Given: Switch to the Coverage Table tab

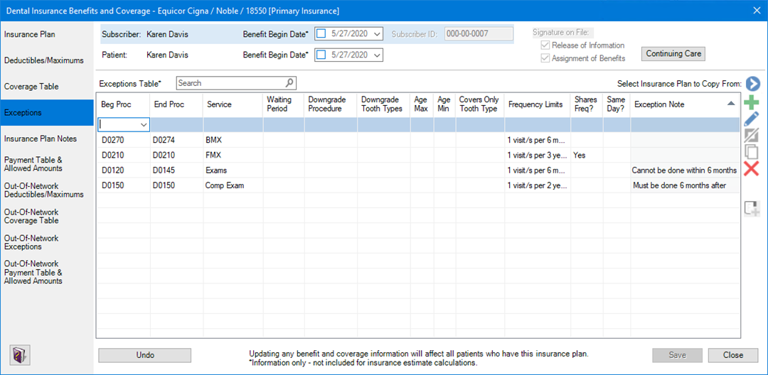Looking at the screenshot, I should pyautogui.click(x=46, y=87).
